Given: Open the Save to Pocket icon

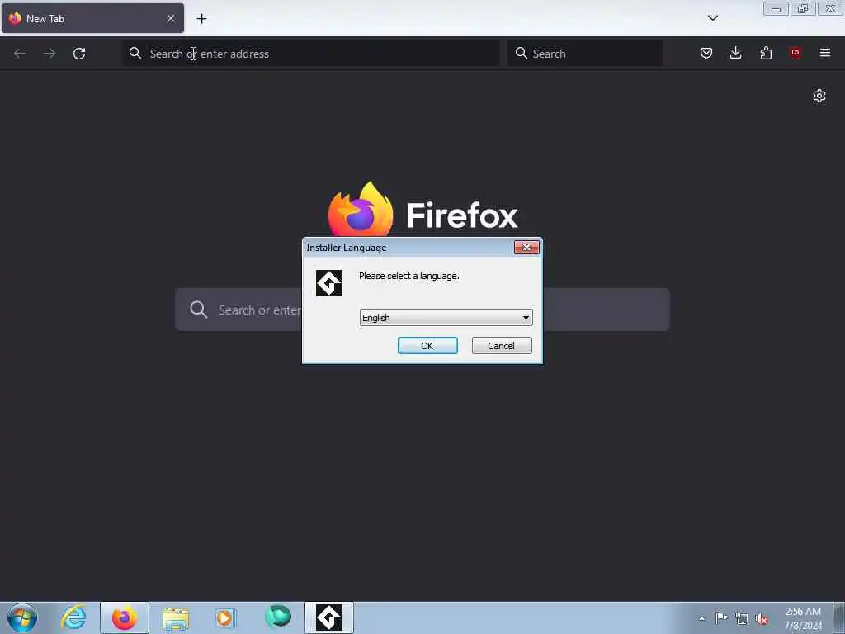Looking at the screenshot, I should [706, 53].
